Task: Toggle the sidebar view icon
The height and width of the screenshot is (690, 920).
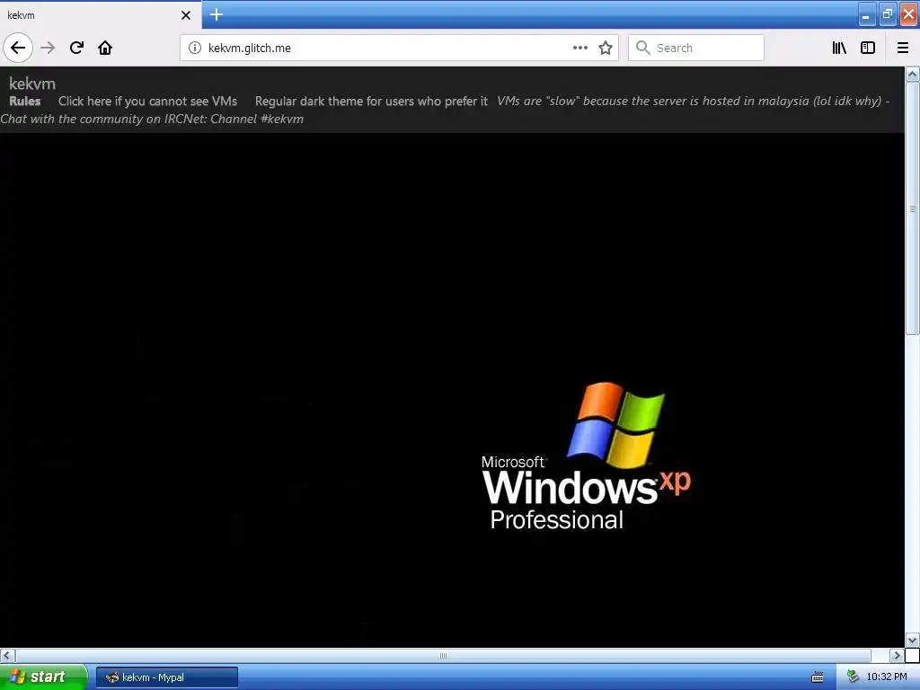Action: pos(868,48)
